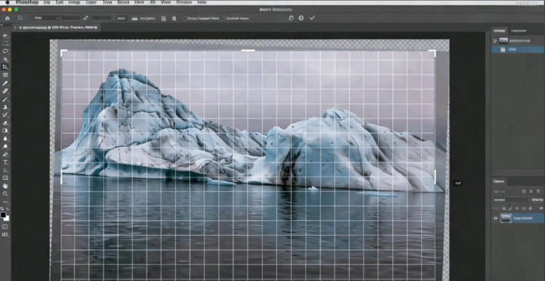Select the Clone Stamp tool
This screenshot has width=545, height=281.
(x=5, y=107)
